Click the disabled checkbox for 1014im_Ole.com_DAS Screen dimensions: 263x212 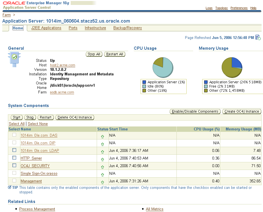pos(14,135)
